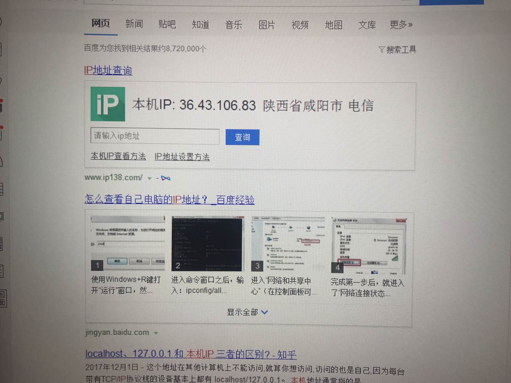Open step 2 command window thumbnail
511x383 pixels.
207,244
